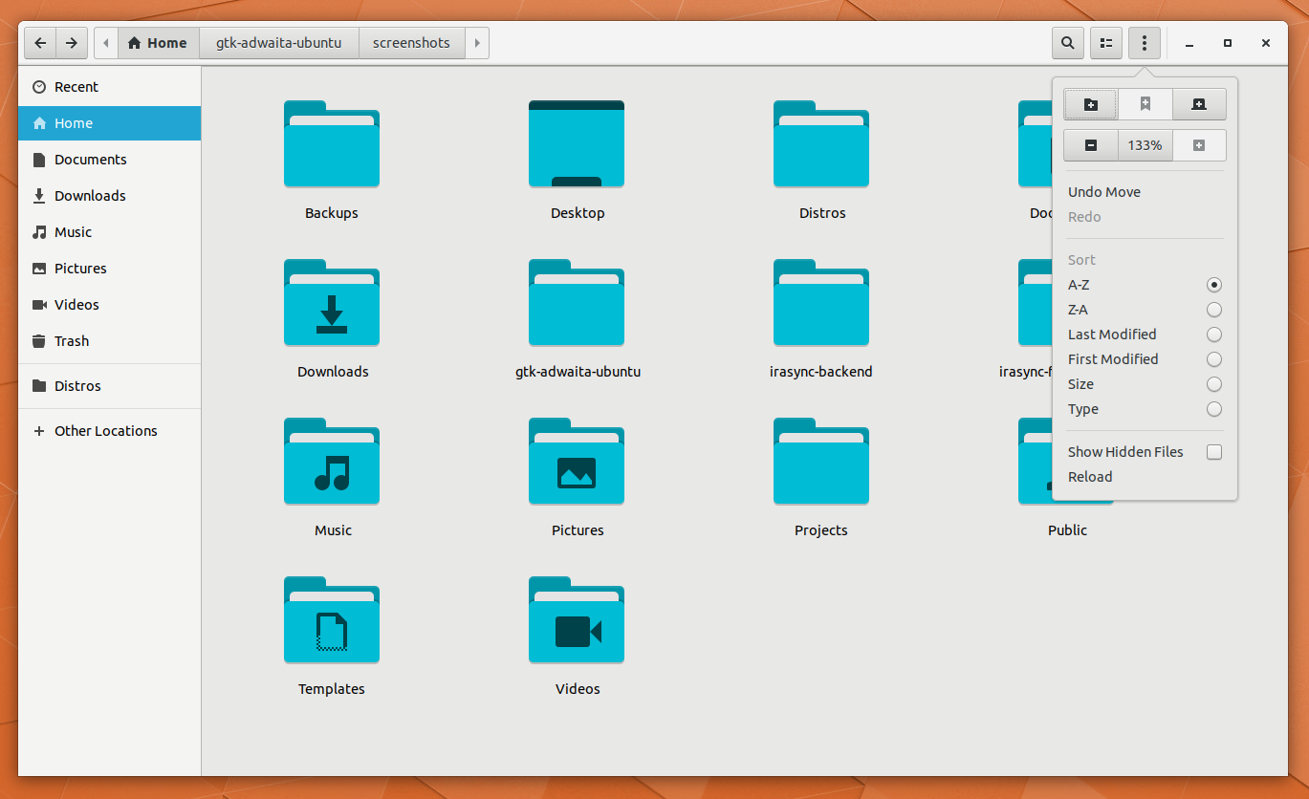The height and width of the screenshot is (799, 1309).
Task: Close the three-dot view options menu
Action: coord(1145,43)
